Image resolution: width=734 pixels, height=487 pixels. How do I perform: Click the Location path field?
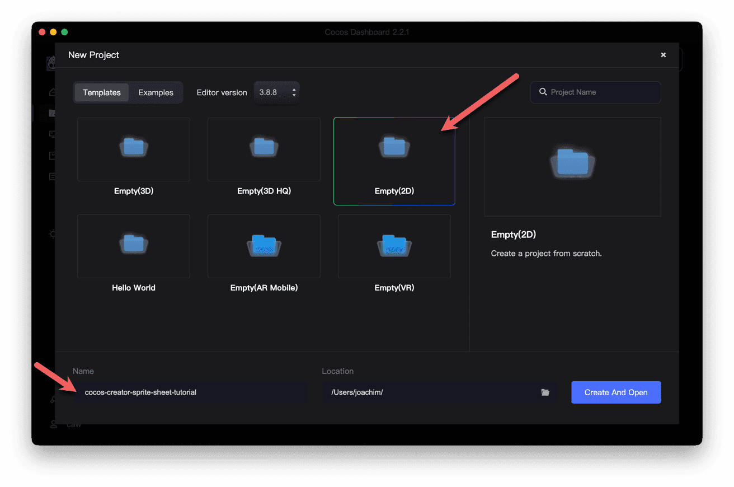point(440,392)
